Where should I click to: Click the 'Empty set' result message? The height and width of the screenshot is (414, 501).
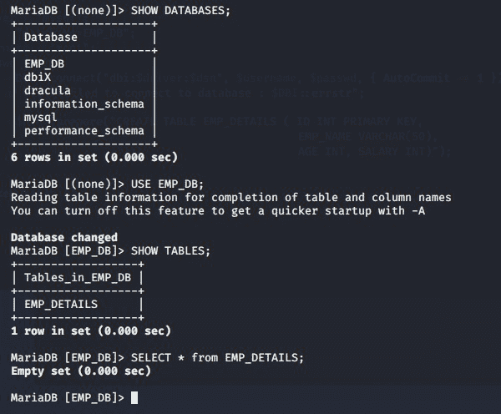[80, 371]
